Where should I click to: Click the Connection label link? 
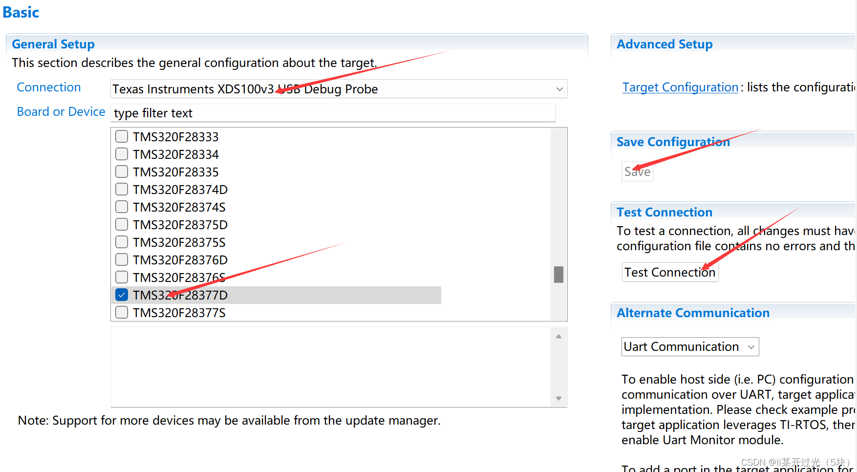49,87
